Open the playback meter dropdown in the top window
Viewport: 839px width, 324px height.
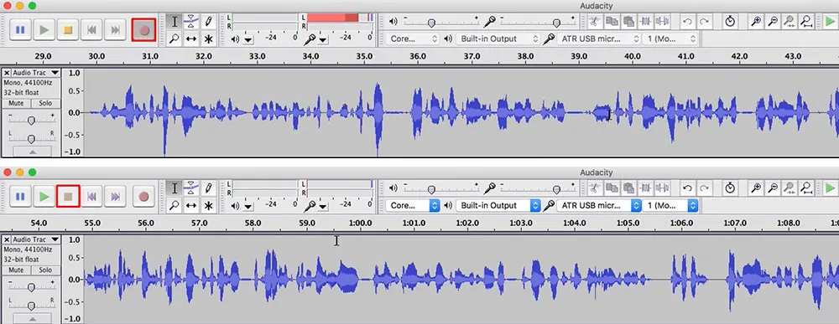(x=248, y=39)
